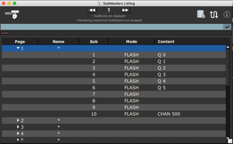Open the database settings icon
Screen dimensions: 233x144
tap(201, 14)
